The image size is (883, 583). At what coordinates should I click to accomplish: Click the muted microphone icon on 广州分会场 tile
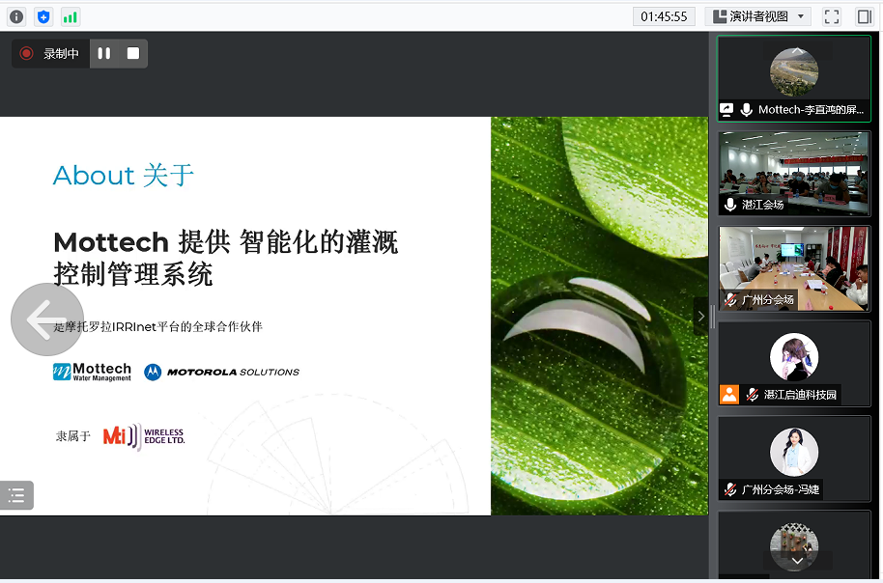(x=730, y=299)
